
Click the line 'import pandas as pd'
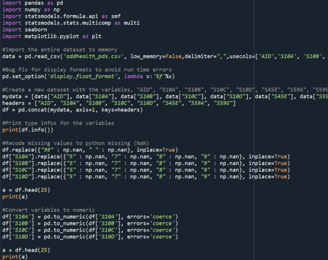(33, 3)
